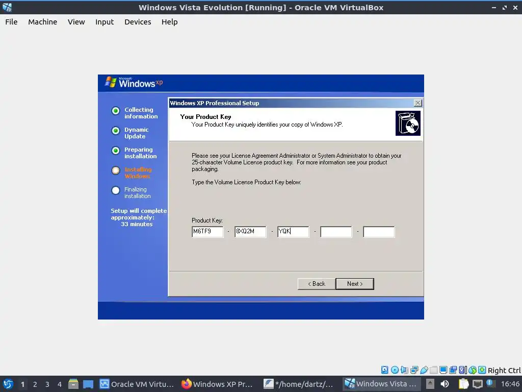This screenshot has height=392, width=522.
Task: Click the Right Ctrl host key label
Action: click(x=504, y=371)
